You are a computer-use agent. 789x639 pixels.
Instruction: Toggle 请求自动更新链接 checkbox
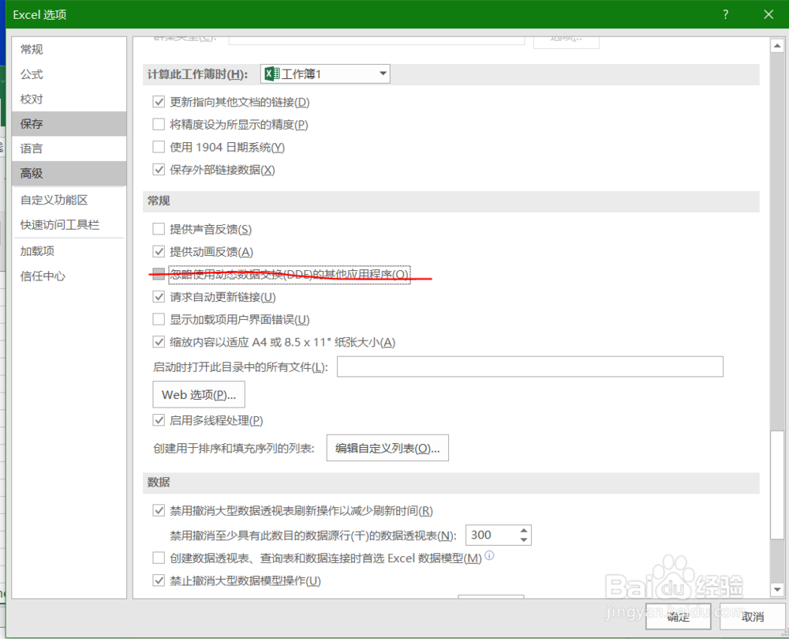[159, 296]
